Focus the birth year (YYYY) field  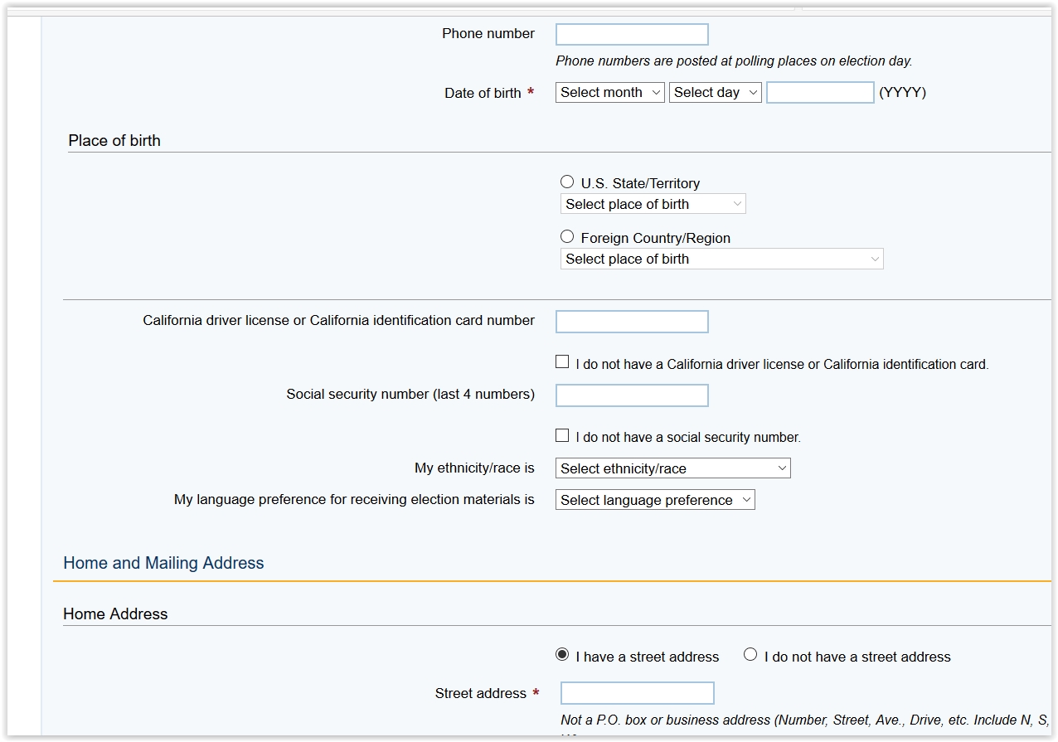click(820, 92)
